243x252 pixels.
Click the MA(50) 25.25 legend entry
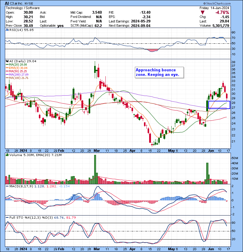click(18, 71)
